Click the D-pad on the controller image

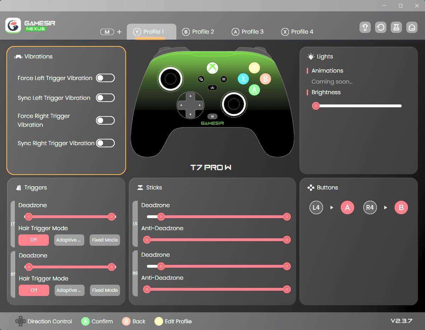click(191, 105)
